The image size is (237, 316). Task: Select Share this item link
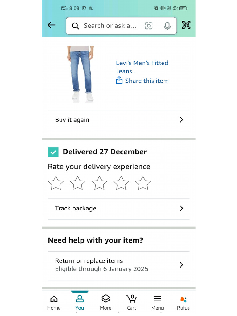pyautogui.click(x=147, y=81)
